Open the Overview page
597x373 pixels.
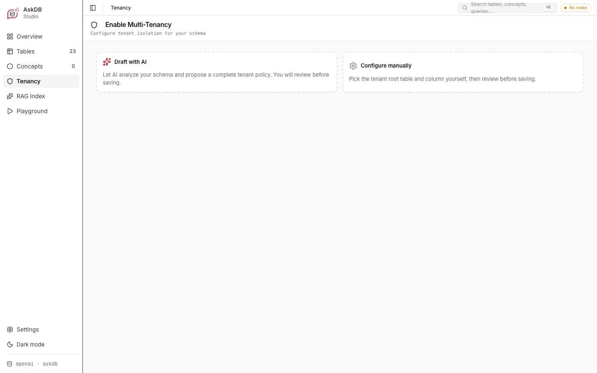point(41,36)
